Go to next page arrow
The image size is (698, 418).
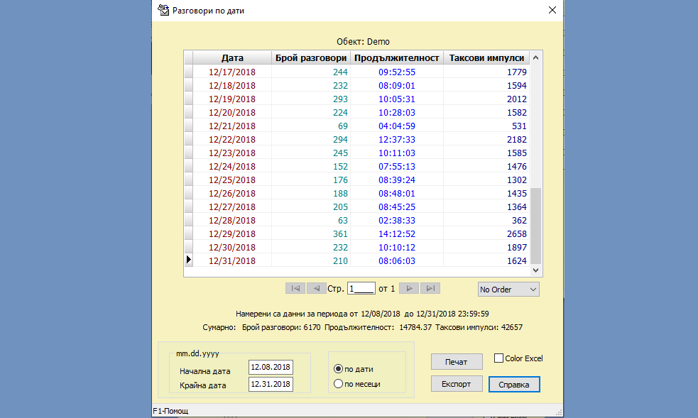409,288
